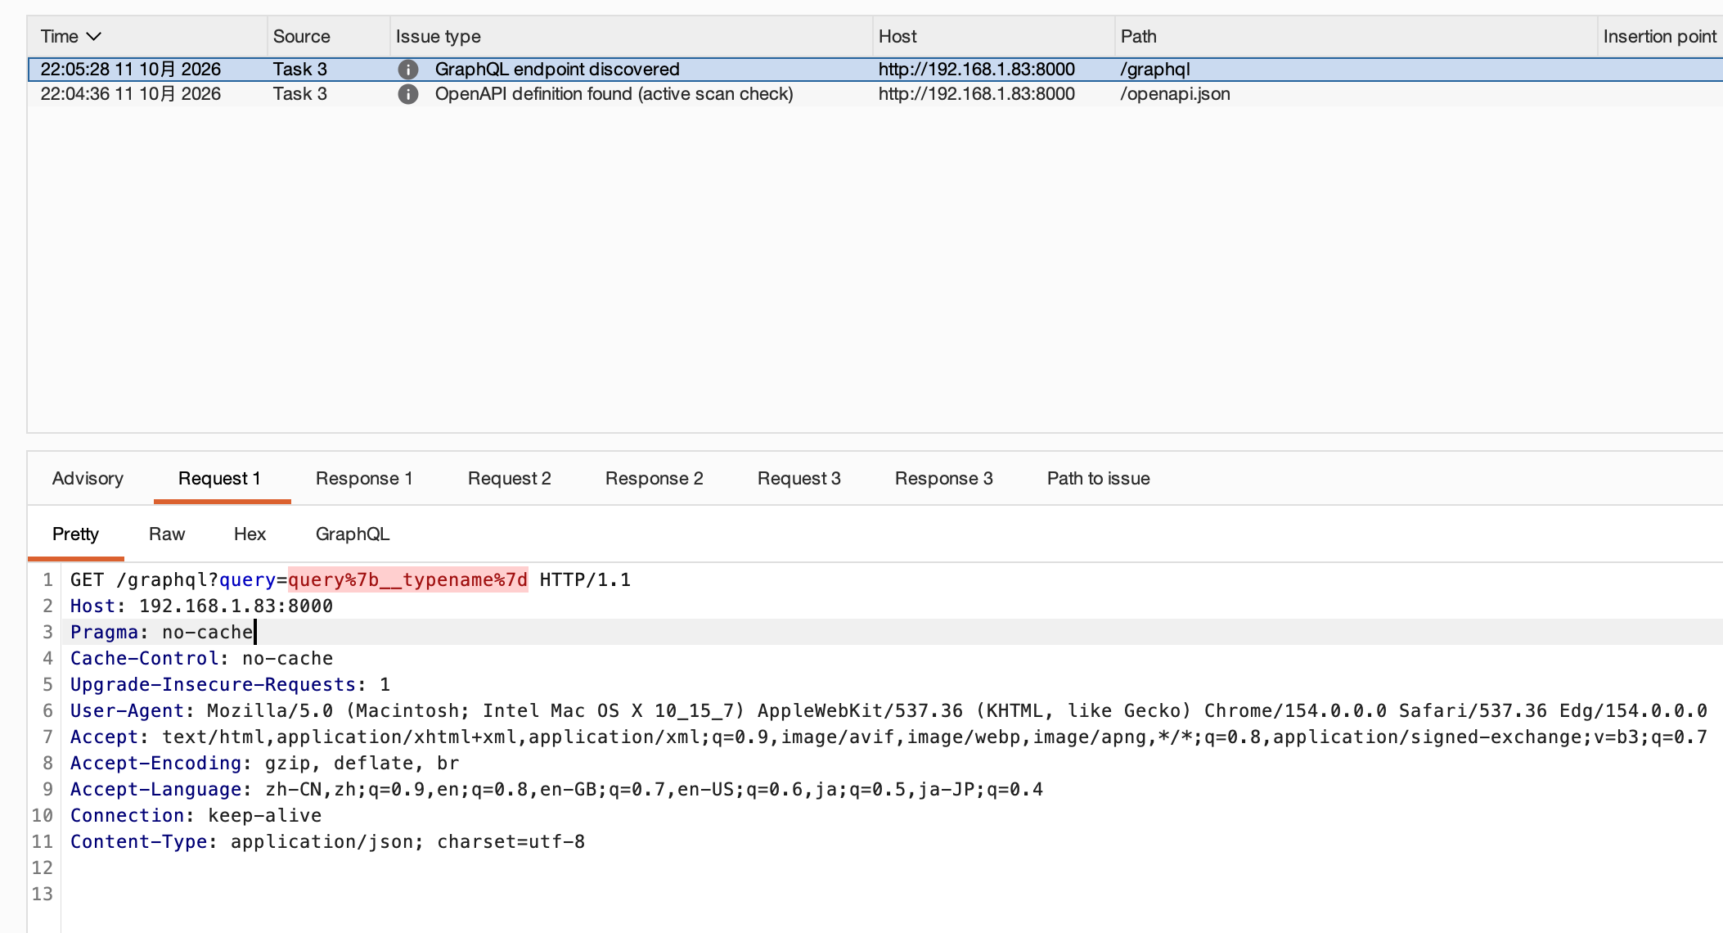Click info icon for GraphQL endpoint discovered
This screenshot has width=1723, height=933.
pos(408,70)
